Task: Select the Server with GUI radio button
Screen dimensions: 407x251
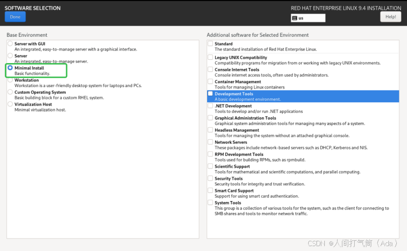Action: (10, 44)
